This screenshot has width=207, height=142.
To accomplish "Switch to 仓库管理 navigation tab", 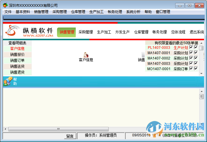I will click(141, 32).
